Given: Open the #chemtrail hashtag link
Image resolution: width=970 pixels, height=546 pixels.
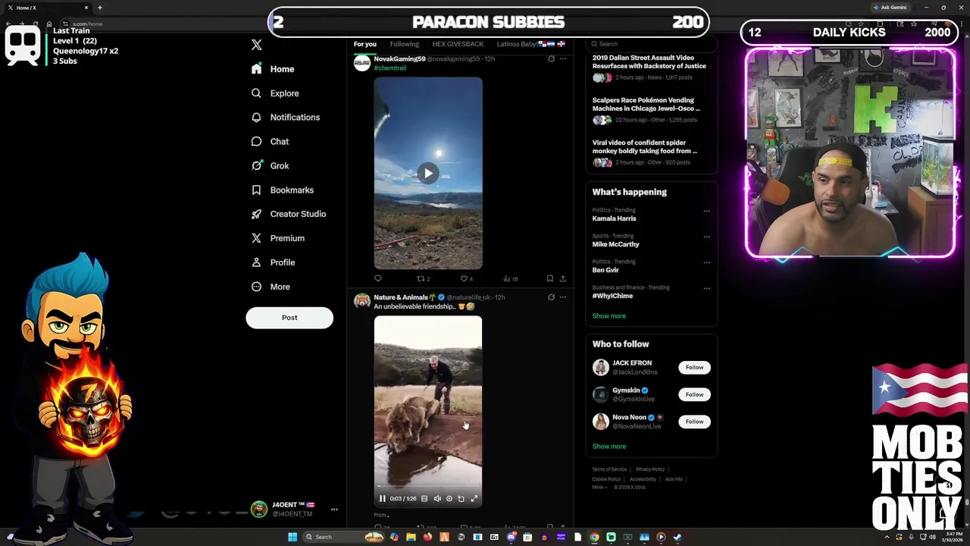Looking at the screenshot, I should tap(390, 68).
